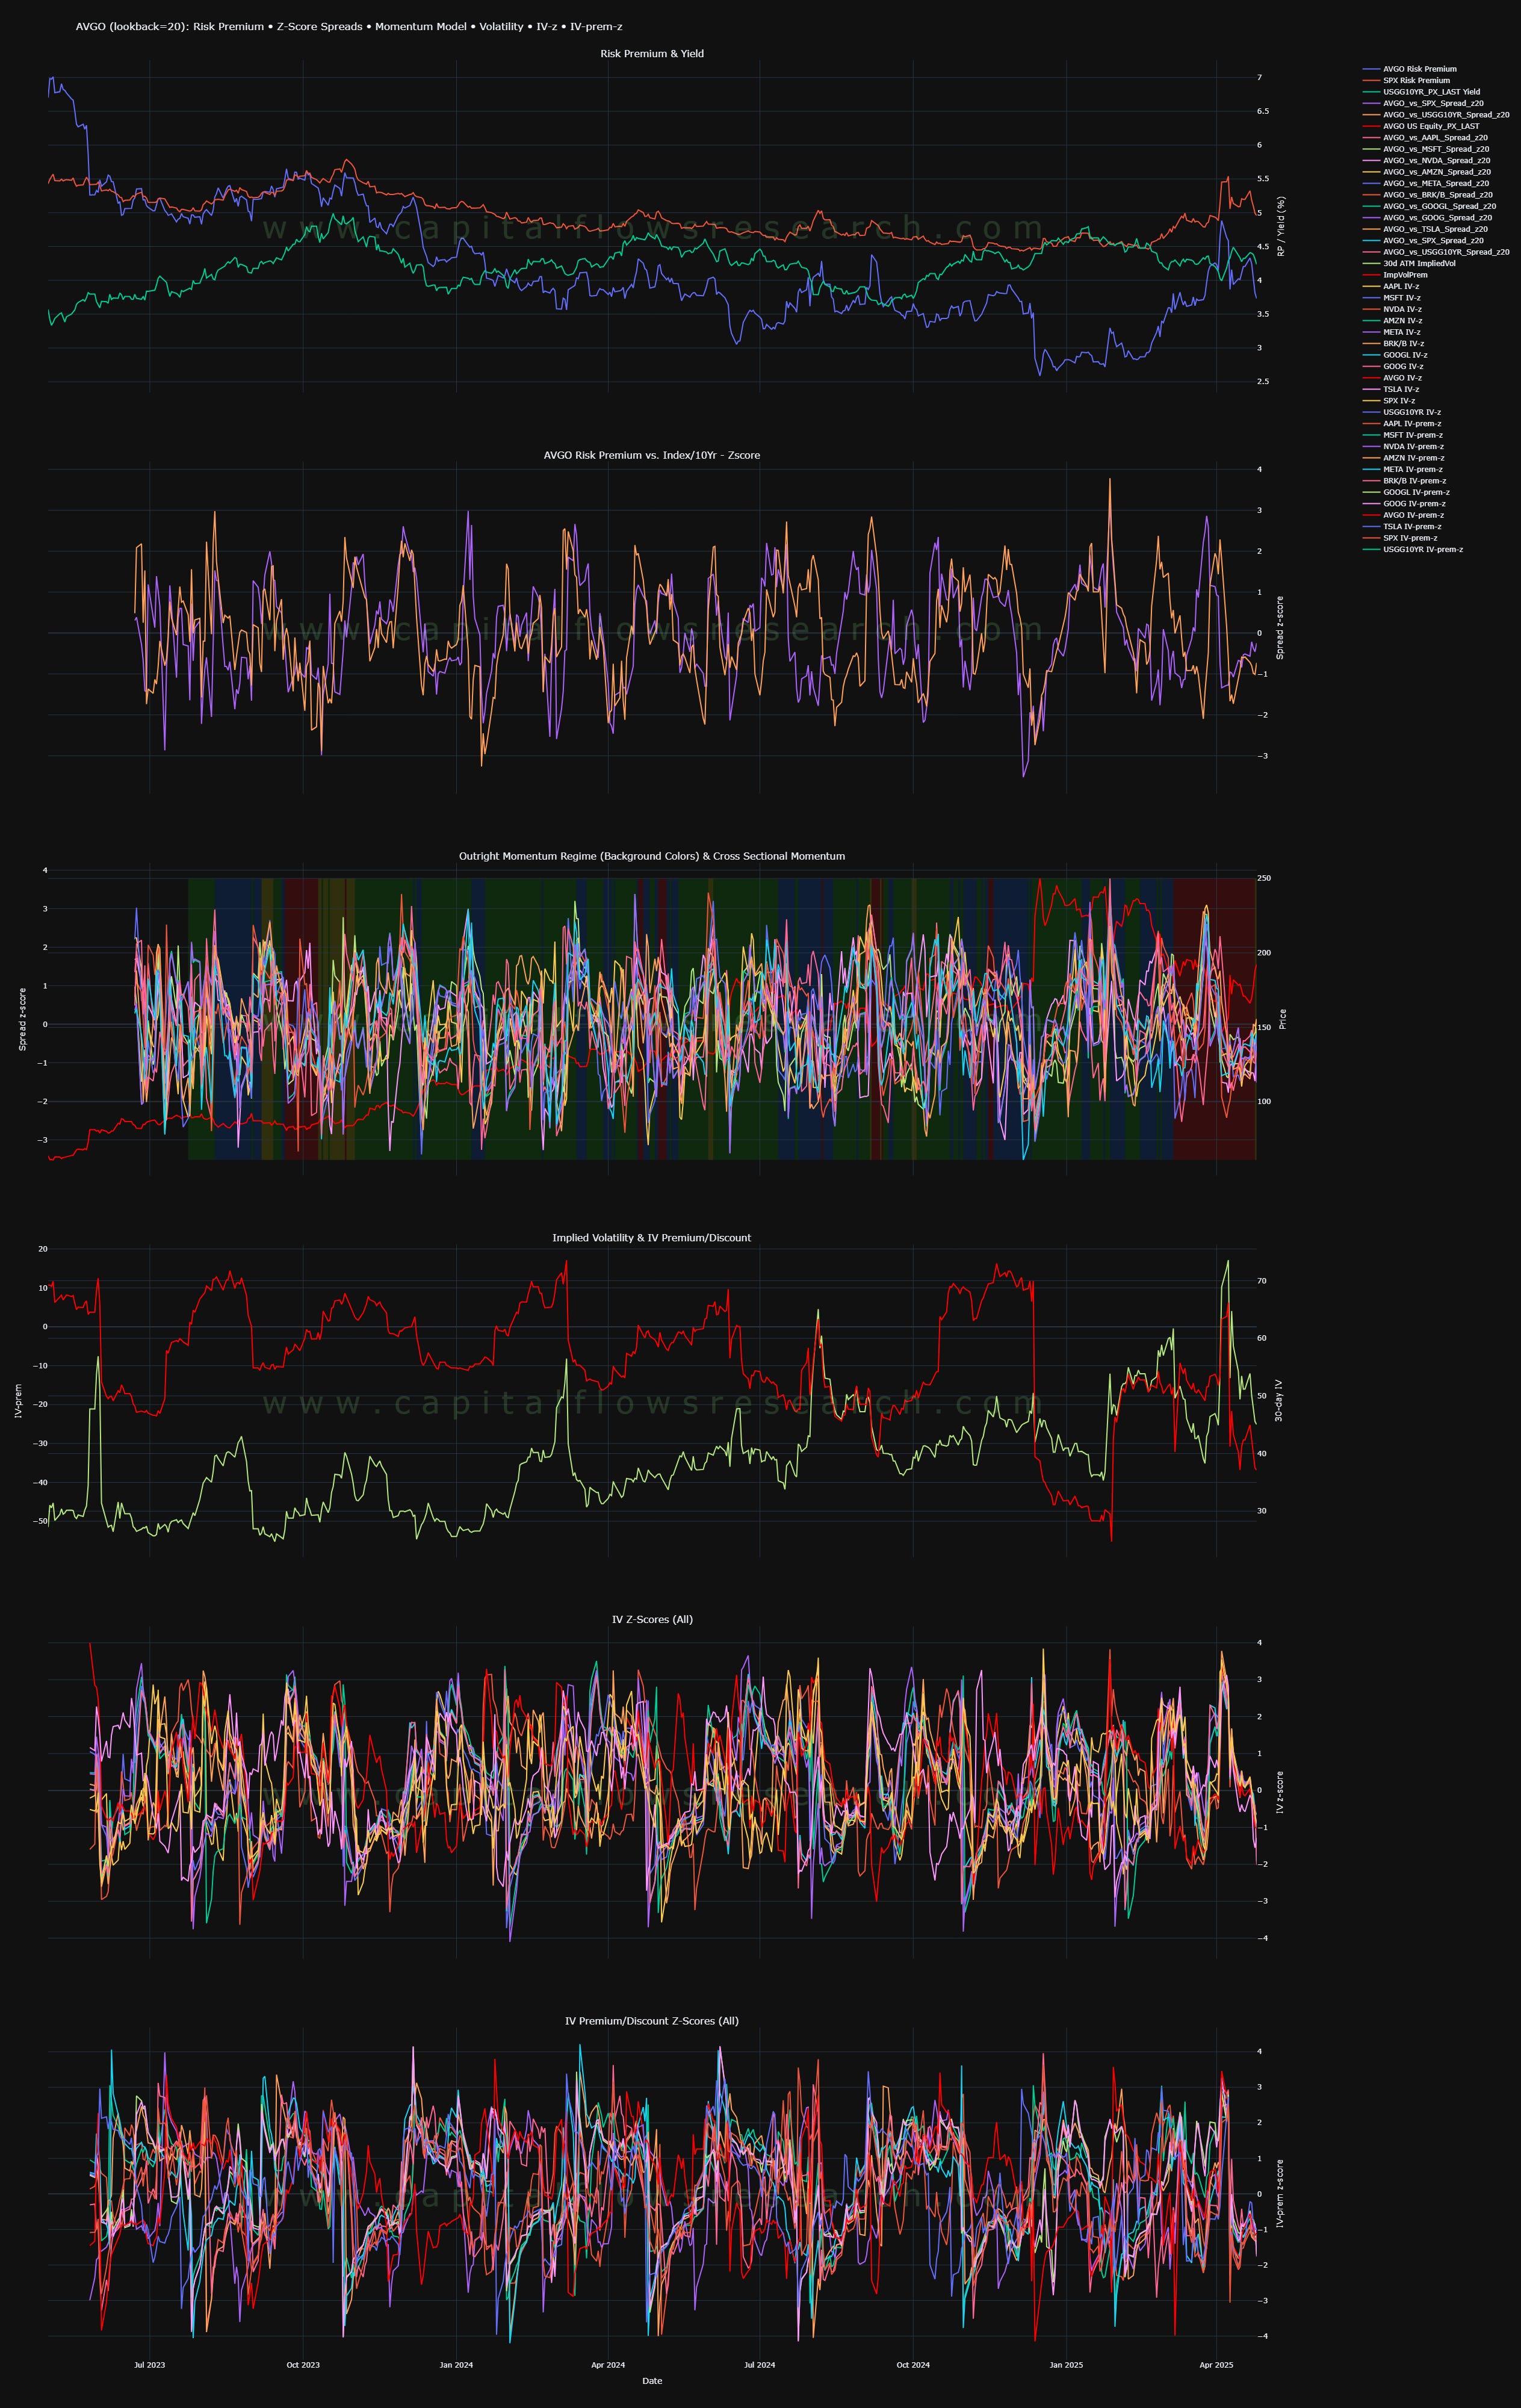The width and height of the screenshot is (1521, 2408).
Task: Hide AVGO_vs_AAPL_Spread_z20 in the legend
Action: tap(1424, 138)
